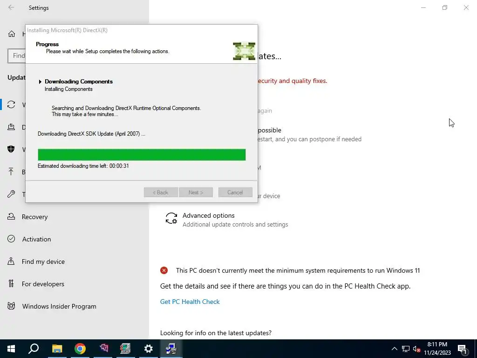Open Find my device page

click(x=43, y=262)
